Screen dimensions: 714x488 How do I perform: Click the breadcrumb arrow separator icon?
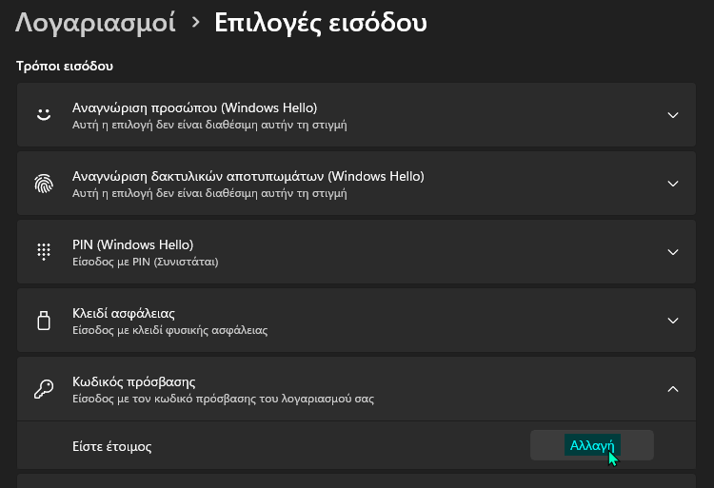[195, 22]
